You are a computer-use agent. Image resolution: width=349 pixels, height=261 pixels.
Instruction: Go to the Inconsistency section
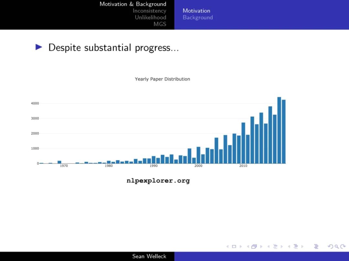coord(149,11)
